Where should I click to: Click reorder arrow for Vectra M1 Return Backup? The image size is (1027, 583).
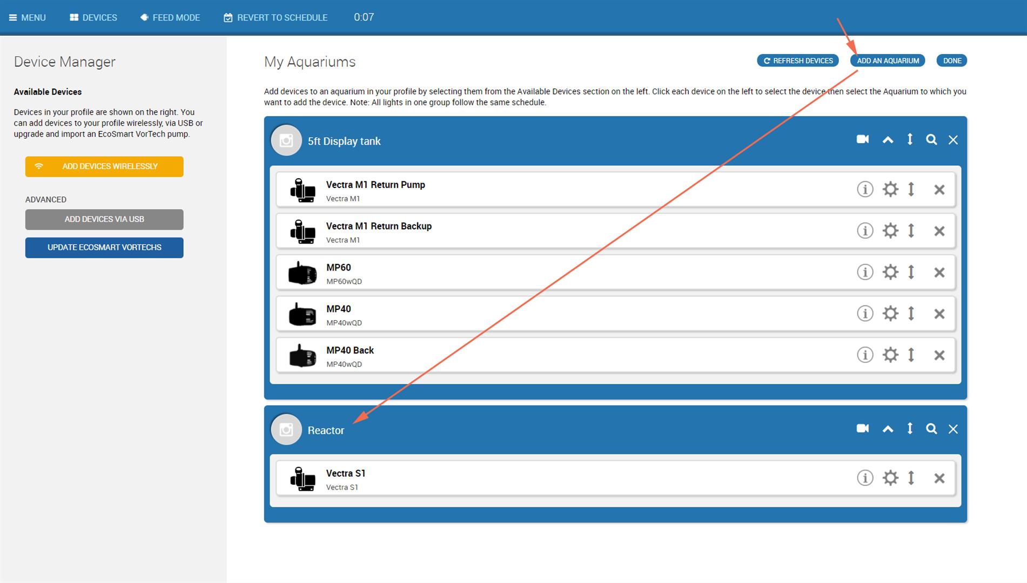911,231
